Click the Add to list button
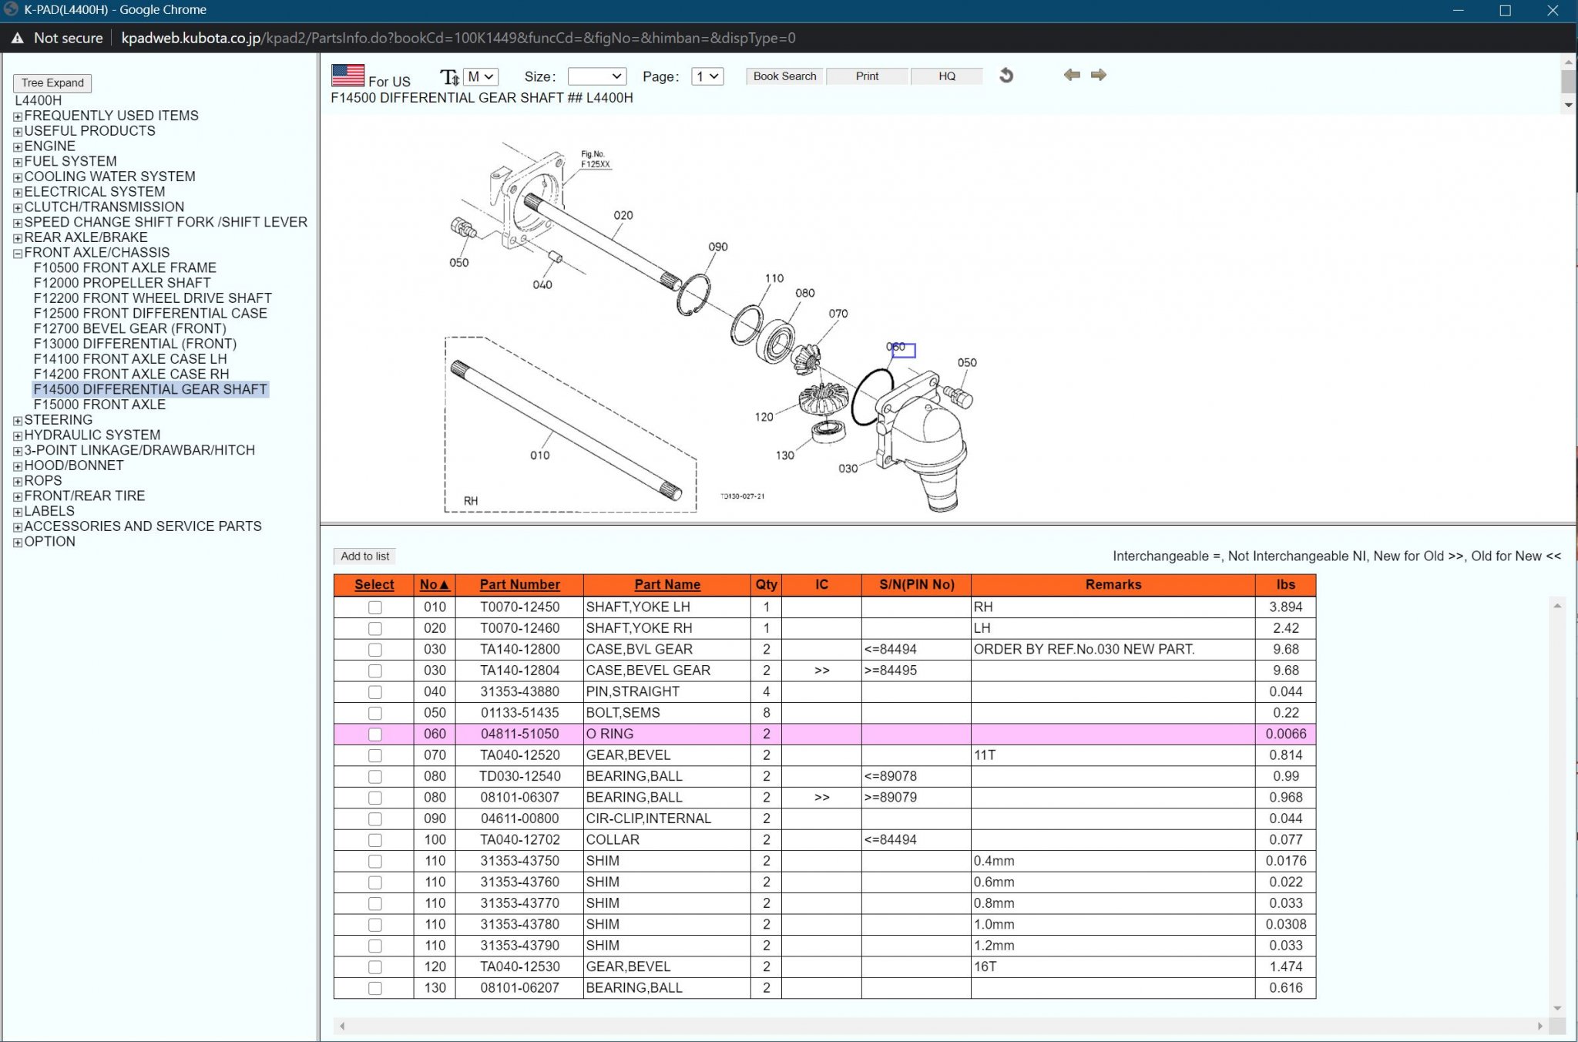 pyautogui.click(x=365, y=556)
